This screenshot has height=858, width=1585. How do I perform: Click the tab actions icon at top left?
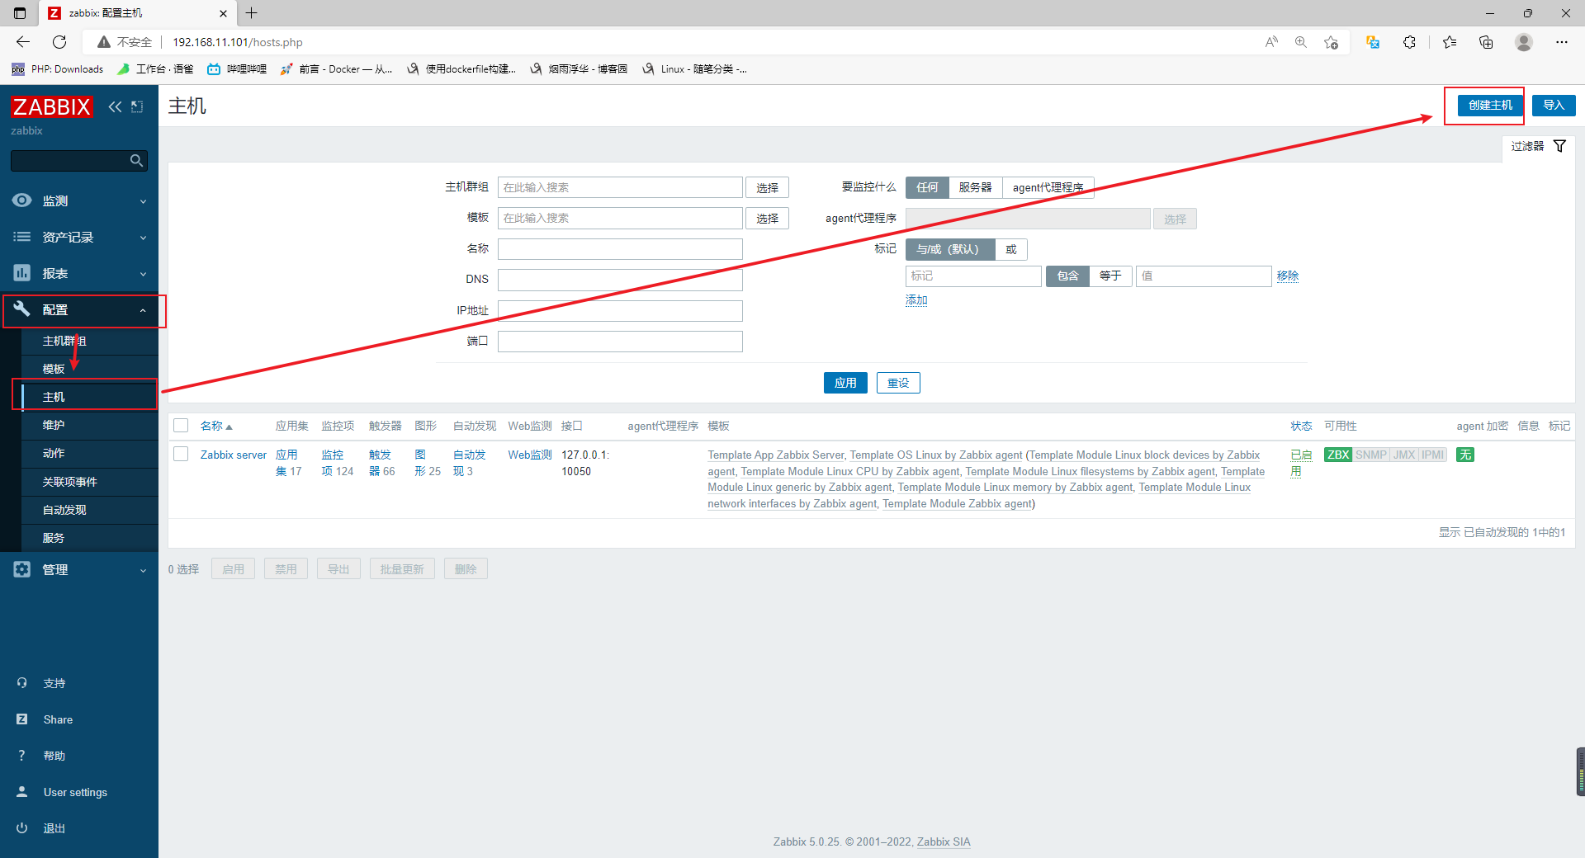(20, 13)
